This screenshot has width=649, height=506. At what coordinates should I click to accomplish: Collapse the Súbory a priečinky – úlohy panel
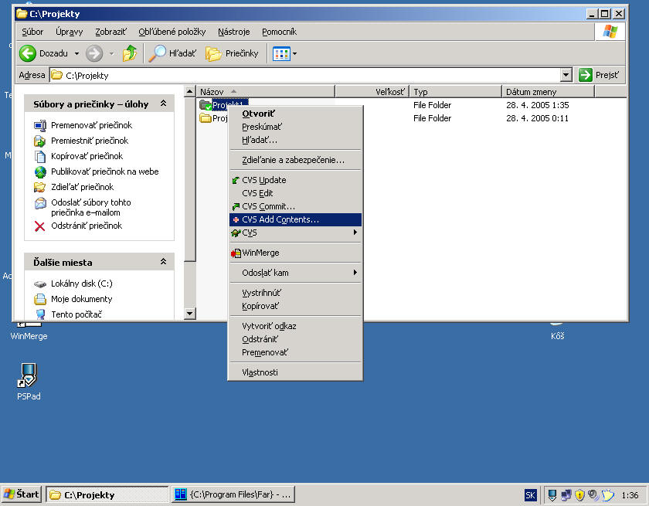point(164,104)
